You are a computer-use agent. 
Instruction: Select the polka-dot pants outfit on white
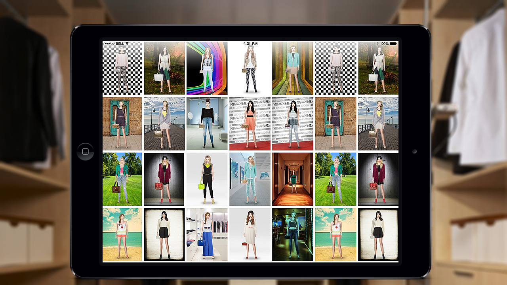click(x=250, y=69)
